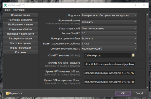Expand the Указать путь к API dropdown

point(109,29)
